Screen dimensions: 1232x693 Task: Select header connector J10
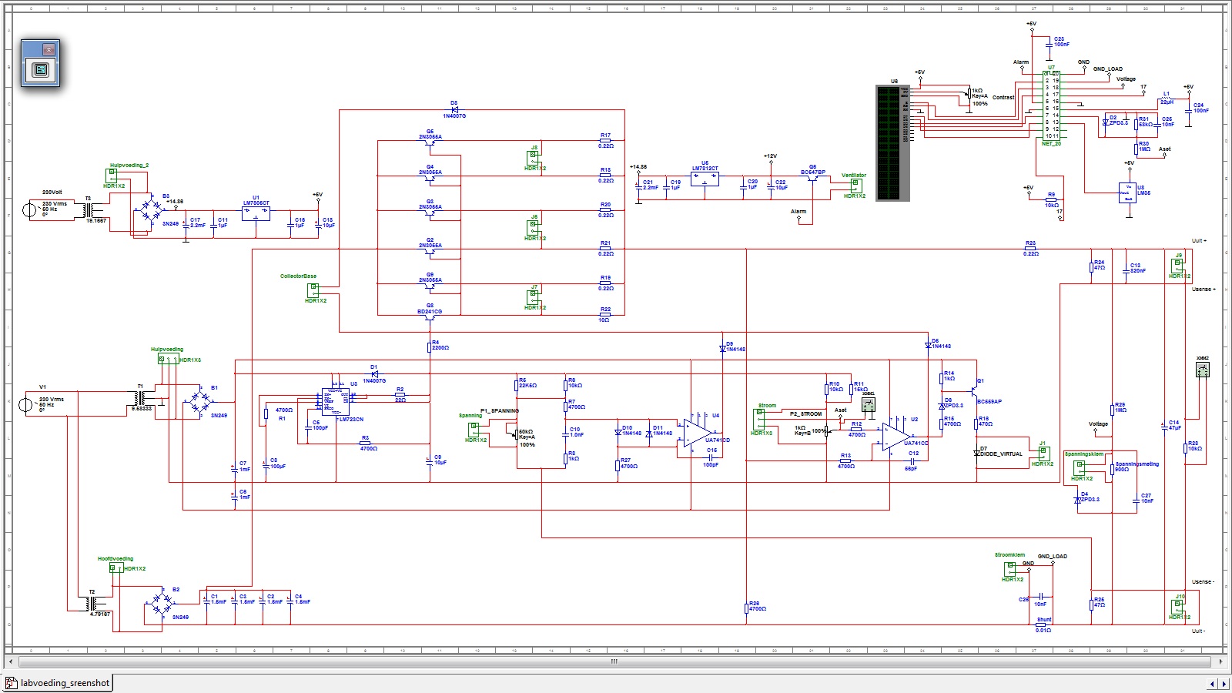click(x=1177, y=607)
